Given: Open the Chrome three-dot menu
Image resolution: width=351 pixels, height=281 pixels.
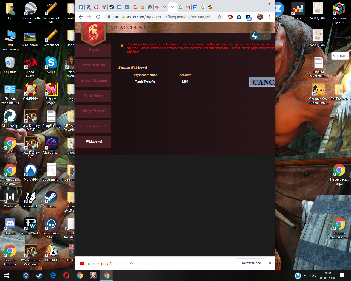Looking at the screenshot, I should pyautogui.click(x=269, y=17).
